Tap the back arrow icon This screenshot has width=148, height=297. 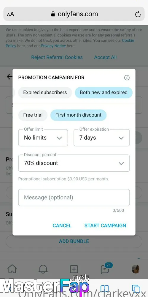pos(9,77)
